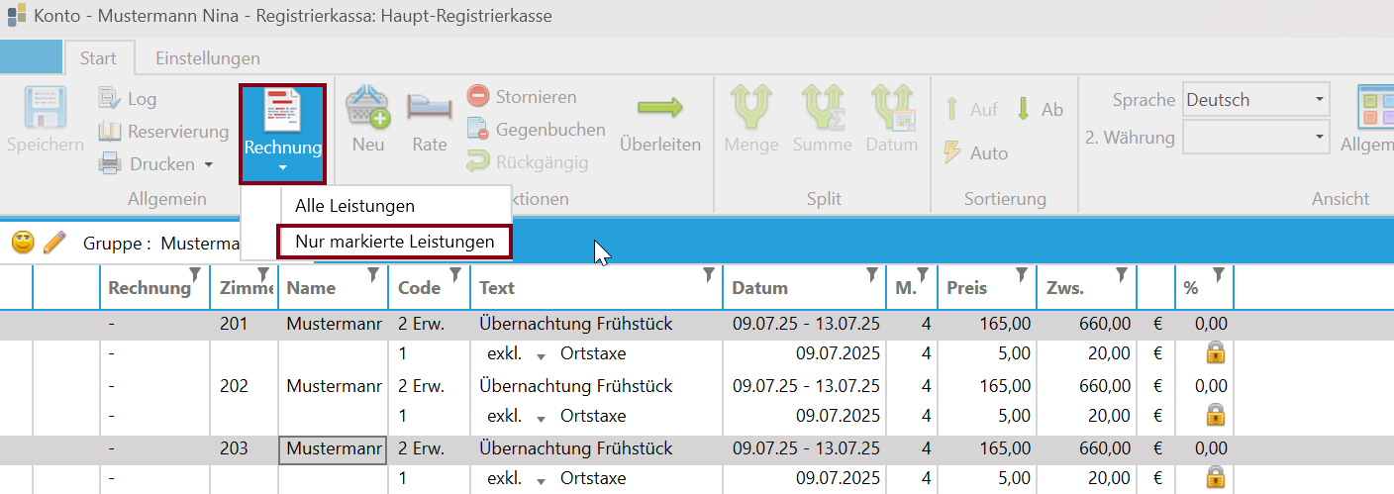Screen dimensions: 1394x494
Task: Open the Drucken dropdown arrow
Action: (x=209, y=164)
